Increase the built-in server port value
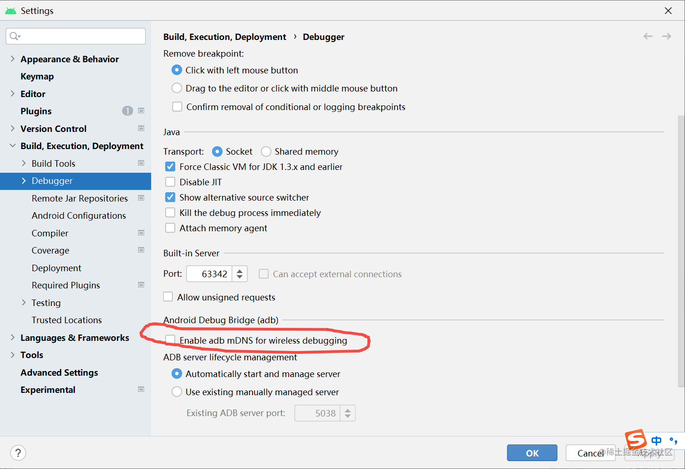Viewport: 685px width, 469px height. pyautogui.click(x=239, y=270)
